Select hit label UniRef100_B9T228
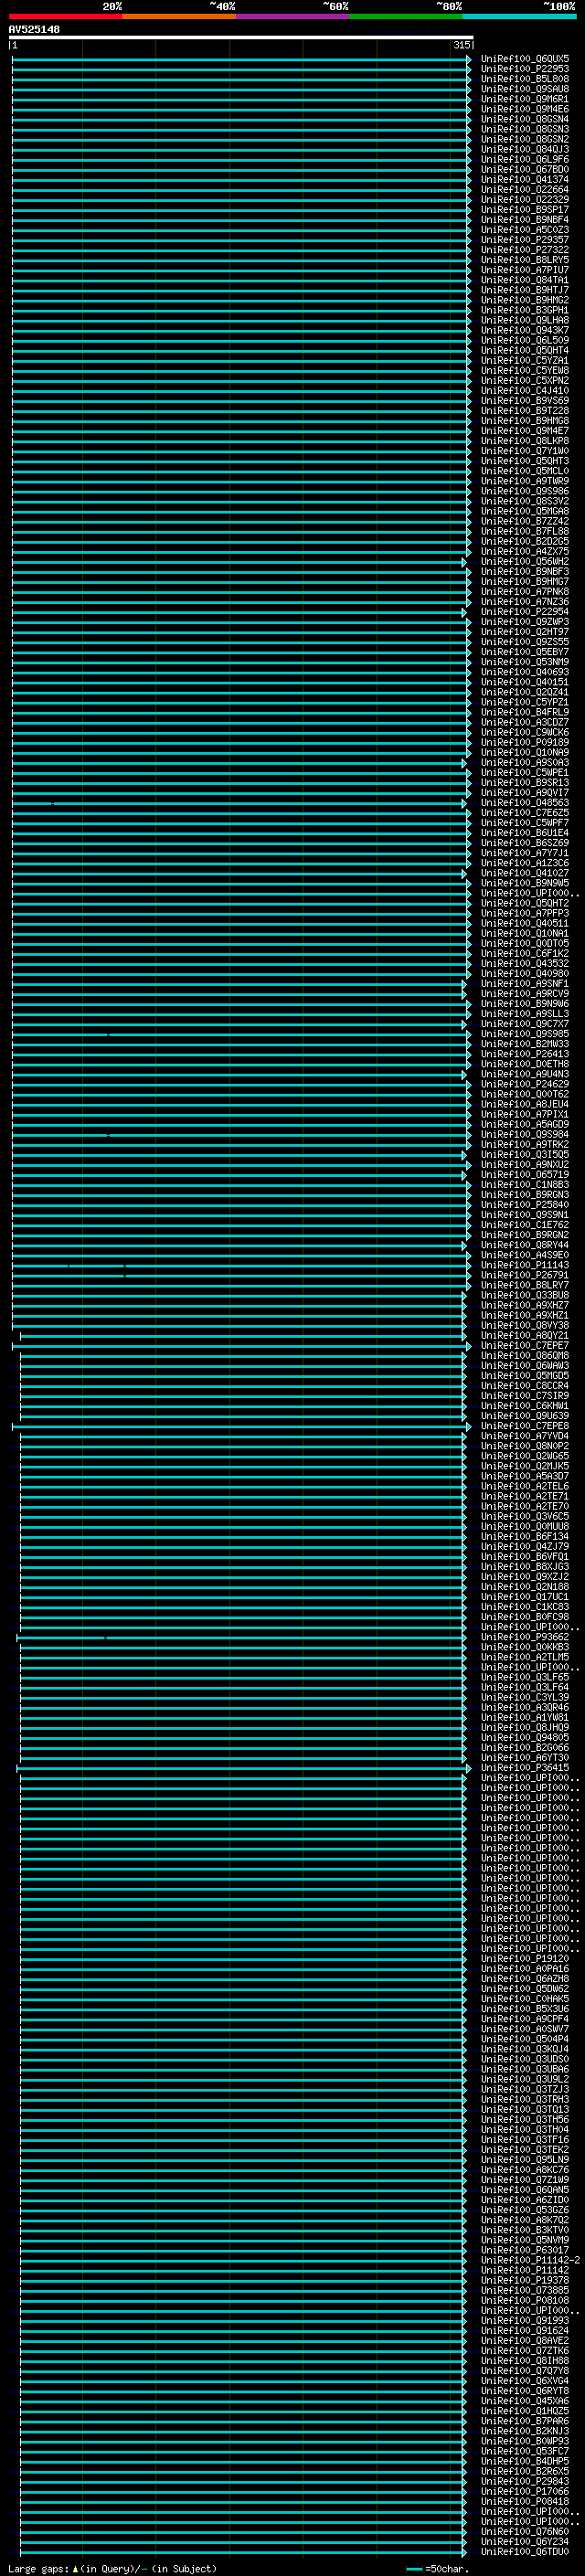585x2576 pixels. tap(525, 411)
